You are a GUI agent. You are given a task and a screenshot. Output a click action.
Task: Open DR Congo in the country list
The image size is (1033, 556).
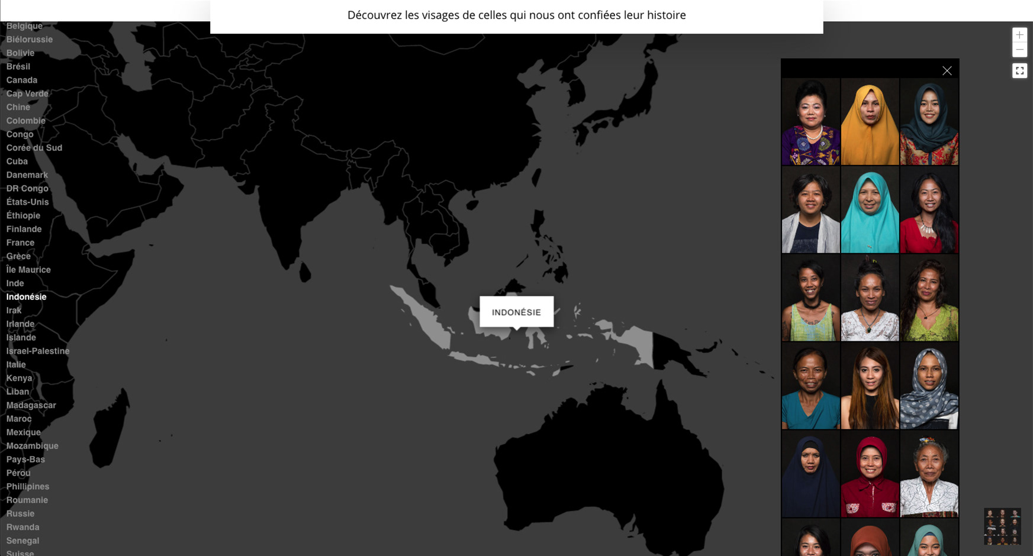(27, 189)
